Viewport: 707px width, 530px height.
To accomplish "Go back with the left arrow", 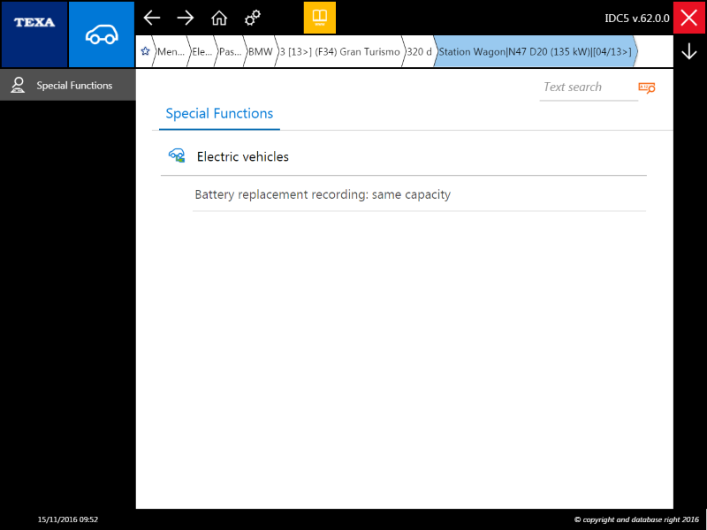I will [152, 18].
